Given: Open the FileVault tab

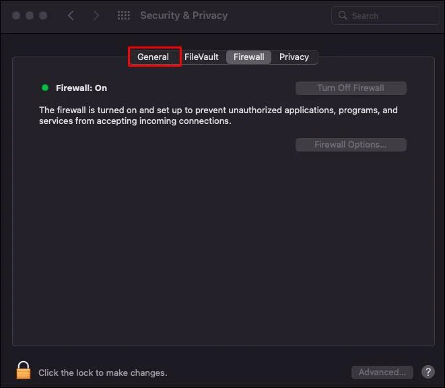Looking at the screenshot, I should [201, 57].
